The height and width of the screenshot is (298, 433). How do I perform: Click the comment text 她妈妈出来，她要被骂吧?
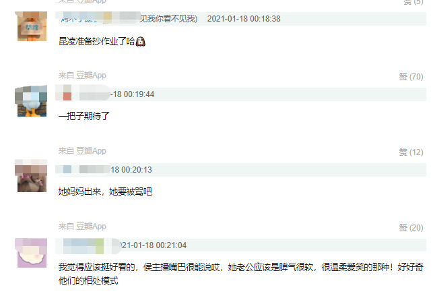[105, 191]
